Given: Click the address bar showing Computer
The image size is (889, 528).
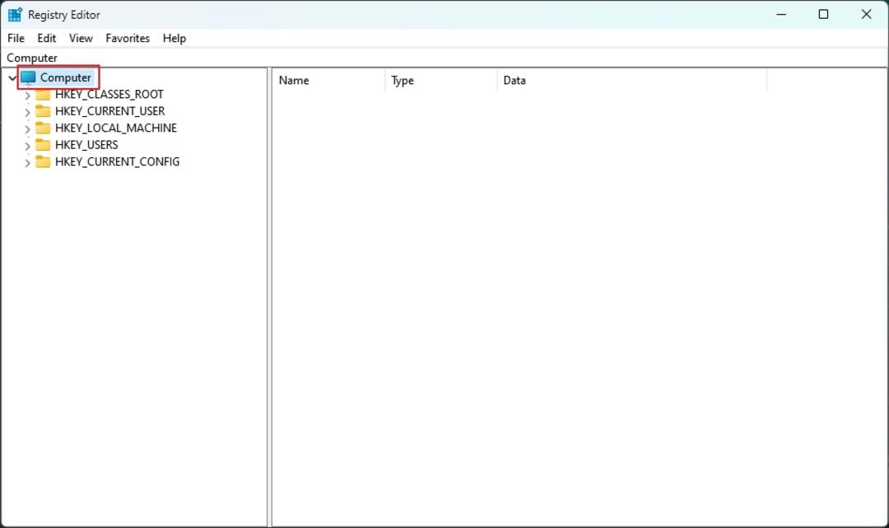Looking at the screenshot, I should (x=444, y=58).
